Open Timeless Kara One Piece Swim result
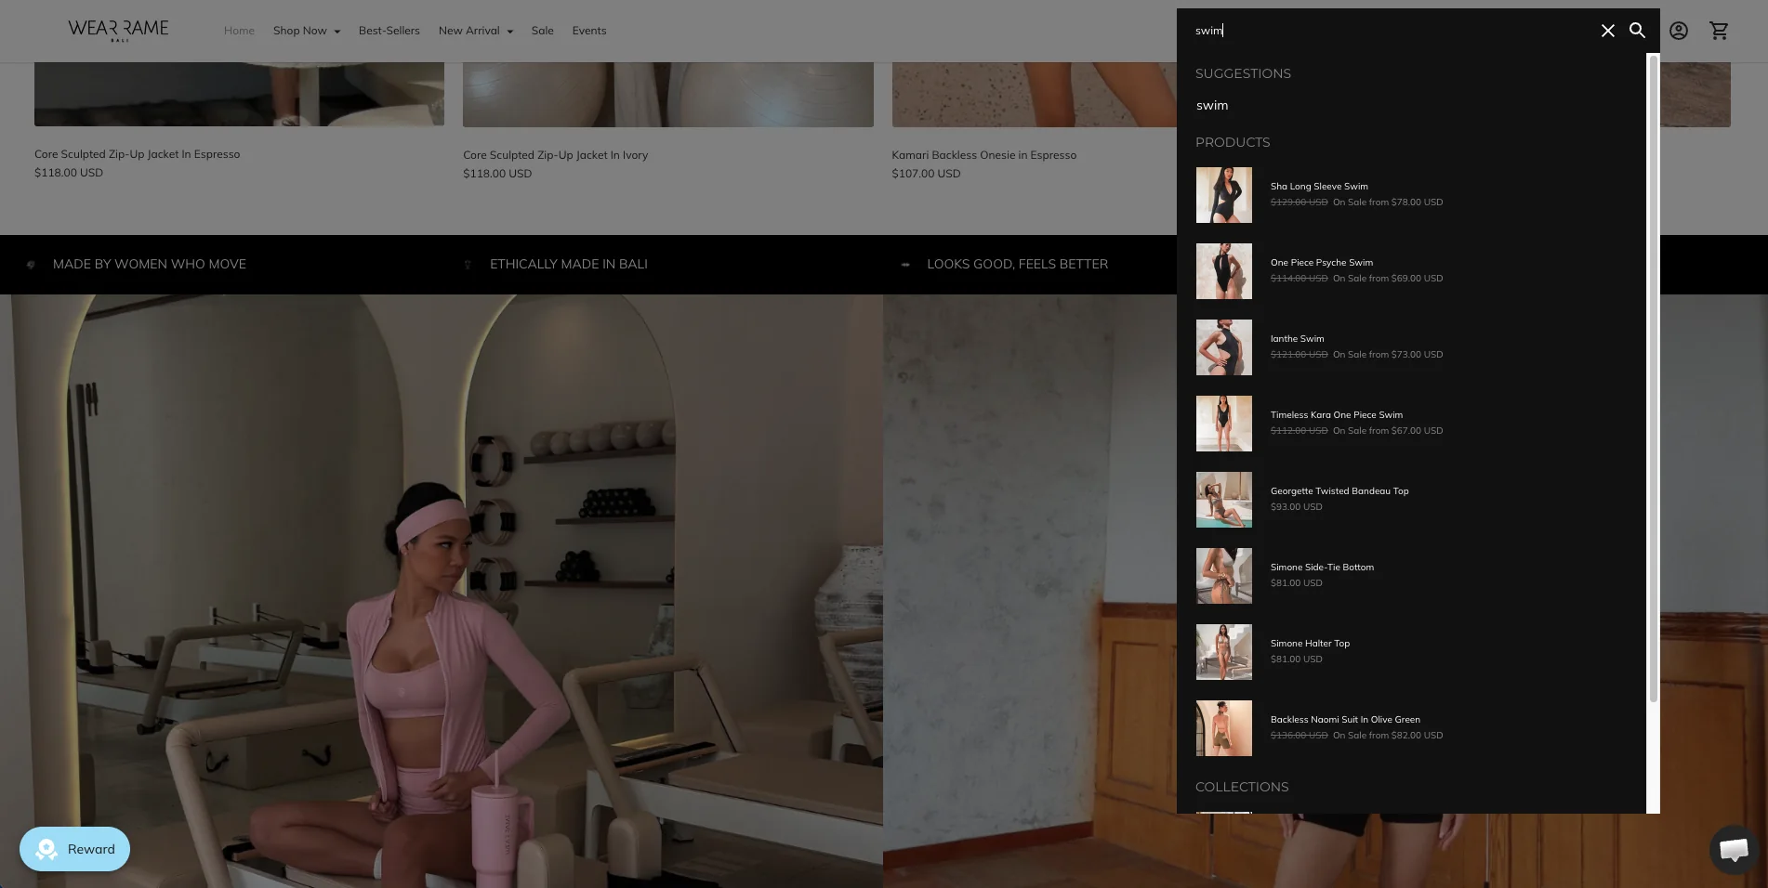 pos(1337,415)
